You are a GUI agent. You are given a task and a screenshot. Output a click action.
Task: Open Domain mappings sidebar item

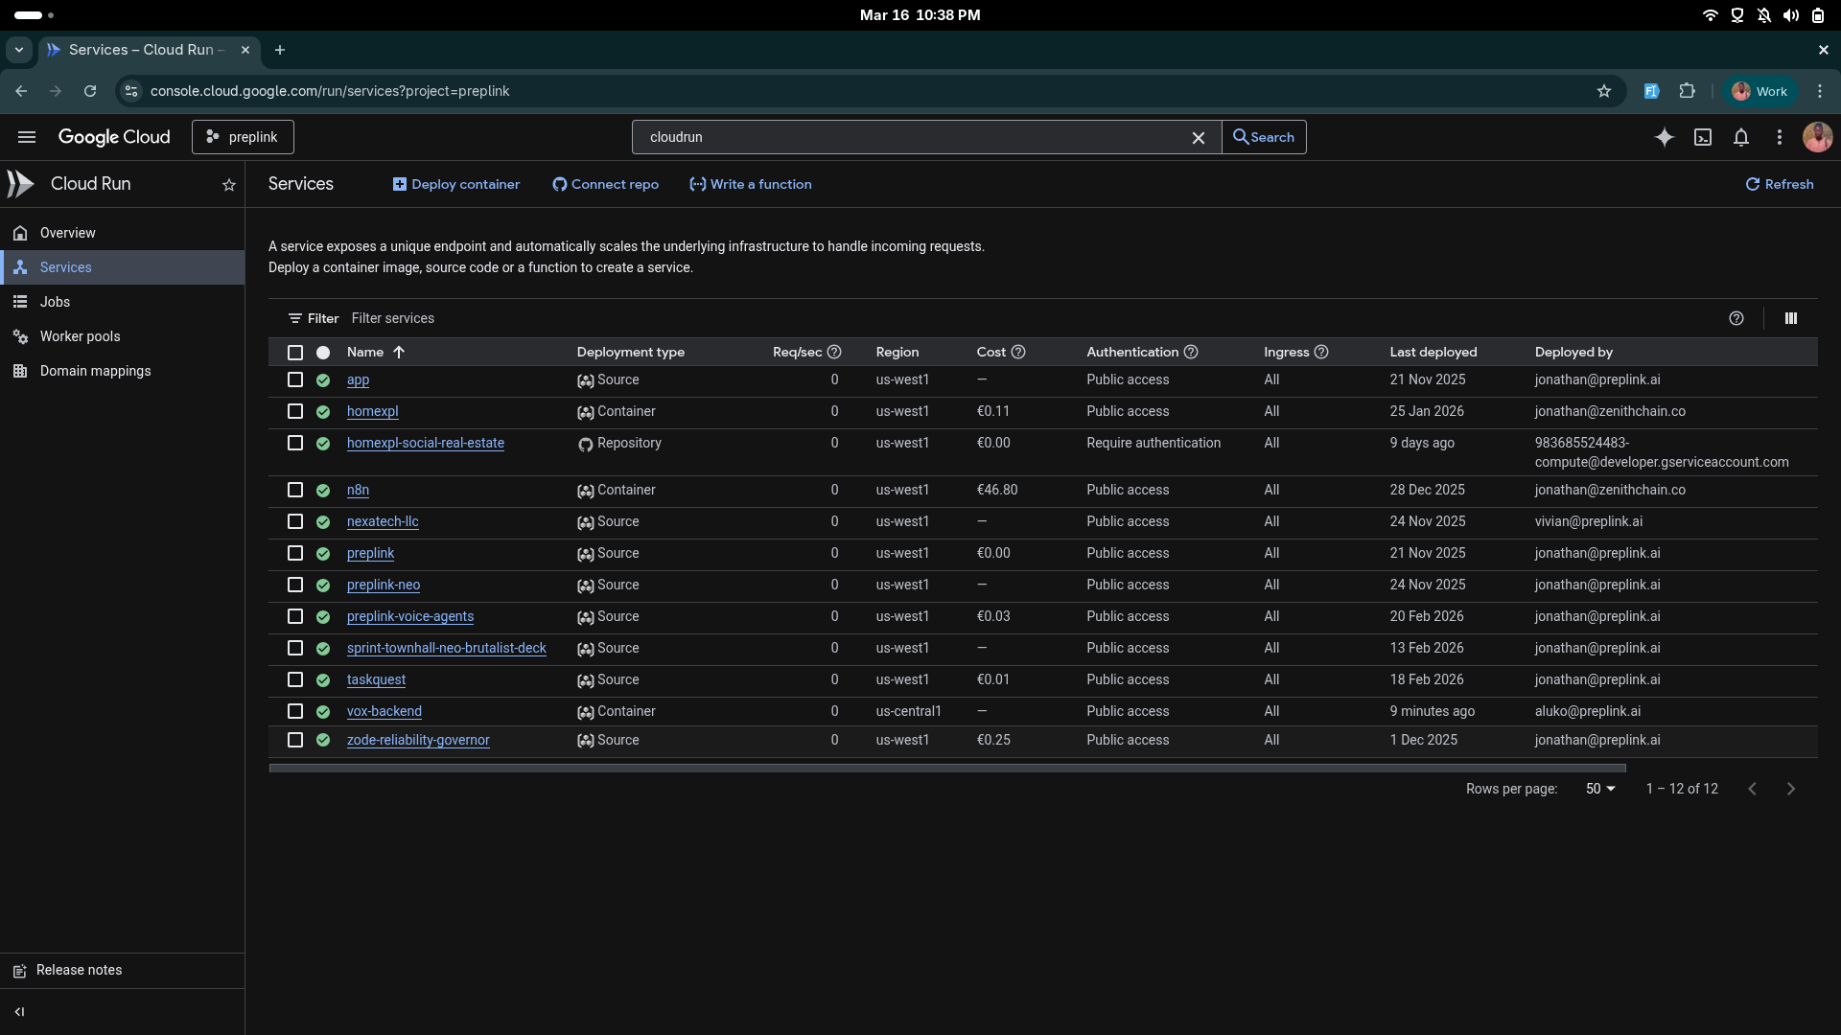coord(95,371)
